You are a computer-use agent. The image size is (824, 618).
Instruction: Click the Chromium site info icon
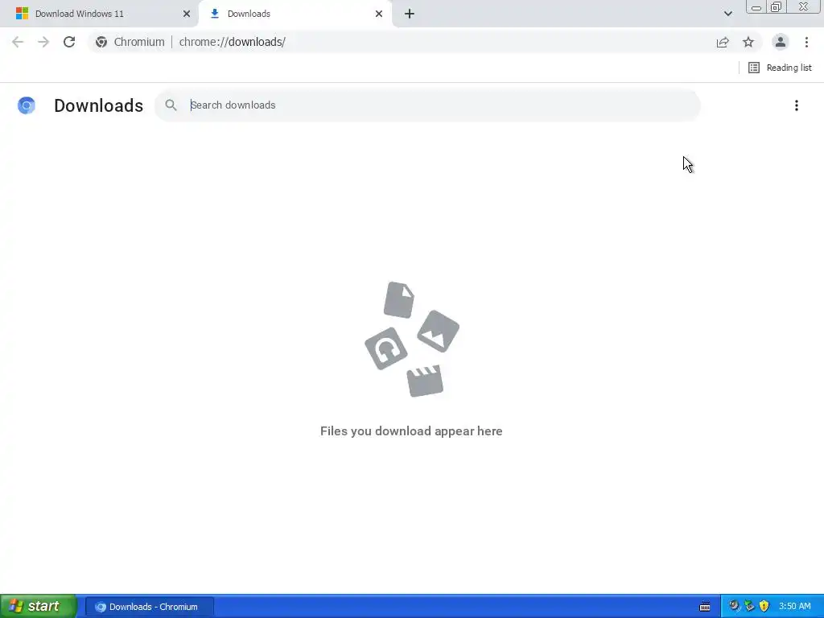pyautogui.click(x=101, y=42)
